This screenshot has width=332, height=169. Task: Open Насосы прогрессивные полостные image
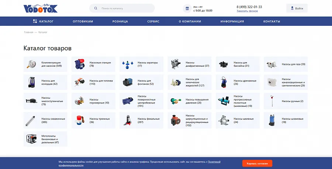coord(224,101)
